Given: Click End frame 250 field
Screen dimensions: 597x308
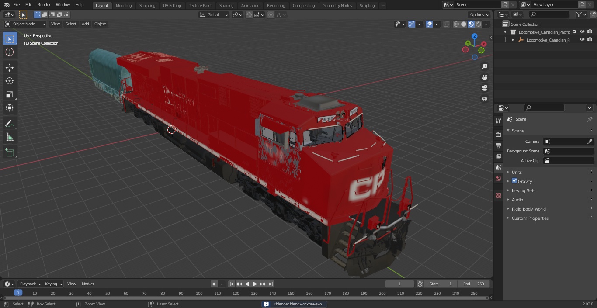Looking at the screenshot, I should point(474,284).
